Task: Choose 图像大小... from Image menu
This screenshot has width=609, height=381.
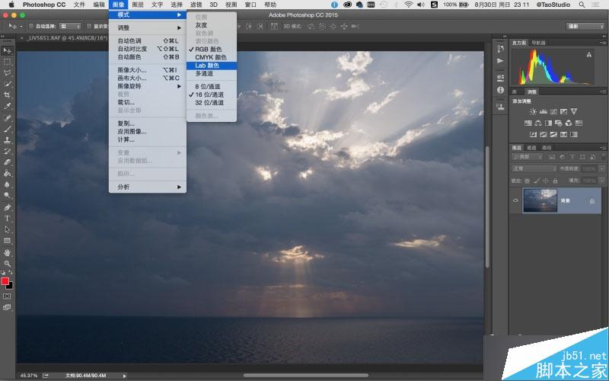Action: click(x=148, y=70)
